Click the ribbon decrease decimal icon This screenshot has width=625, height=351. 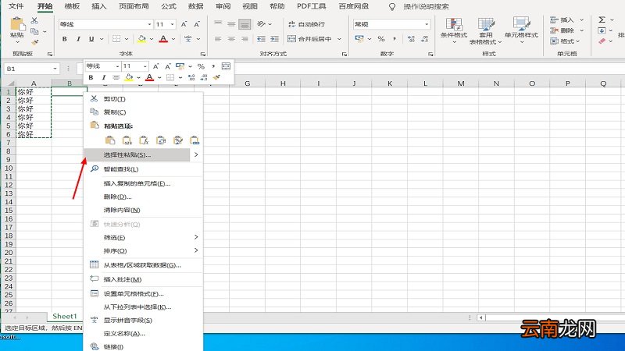(x=424, y=38)
